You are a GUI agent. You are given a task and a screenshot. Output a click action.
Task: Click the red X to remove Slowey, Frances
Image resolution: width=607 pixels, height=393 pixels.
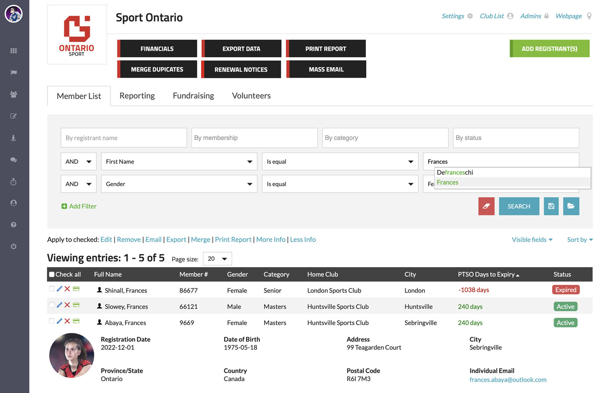[67, 305]
